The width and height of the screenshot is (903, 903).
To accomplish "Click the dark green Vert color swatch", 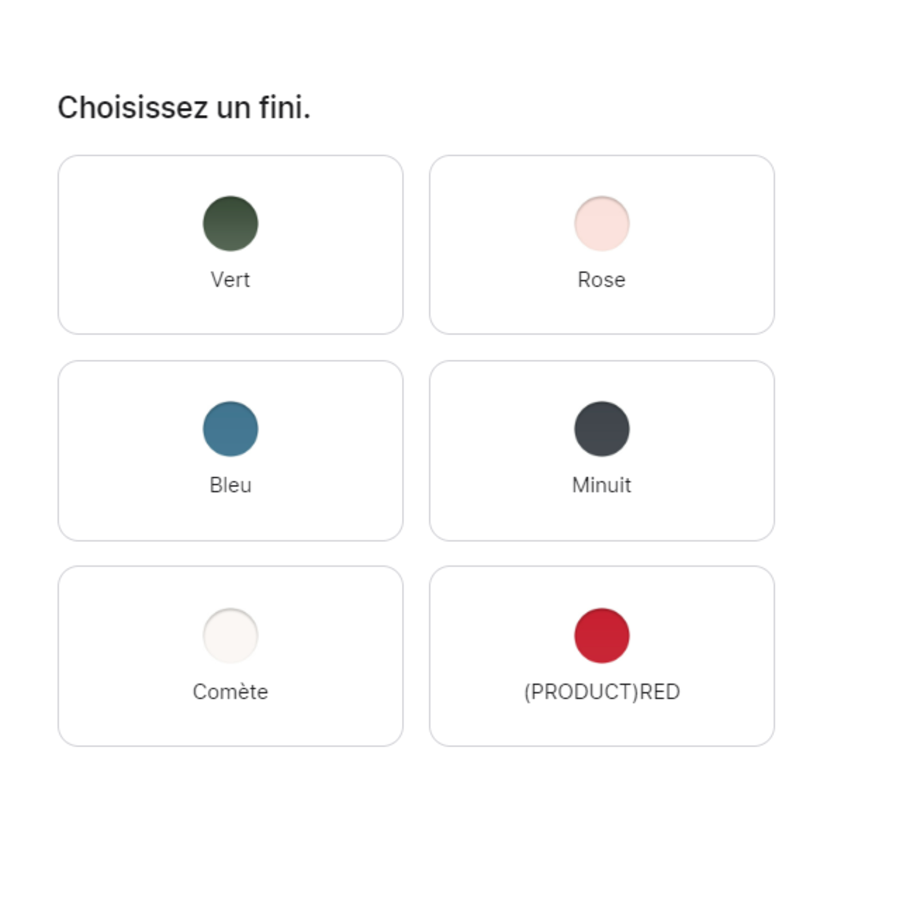I will pos(230,224).
